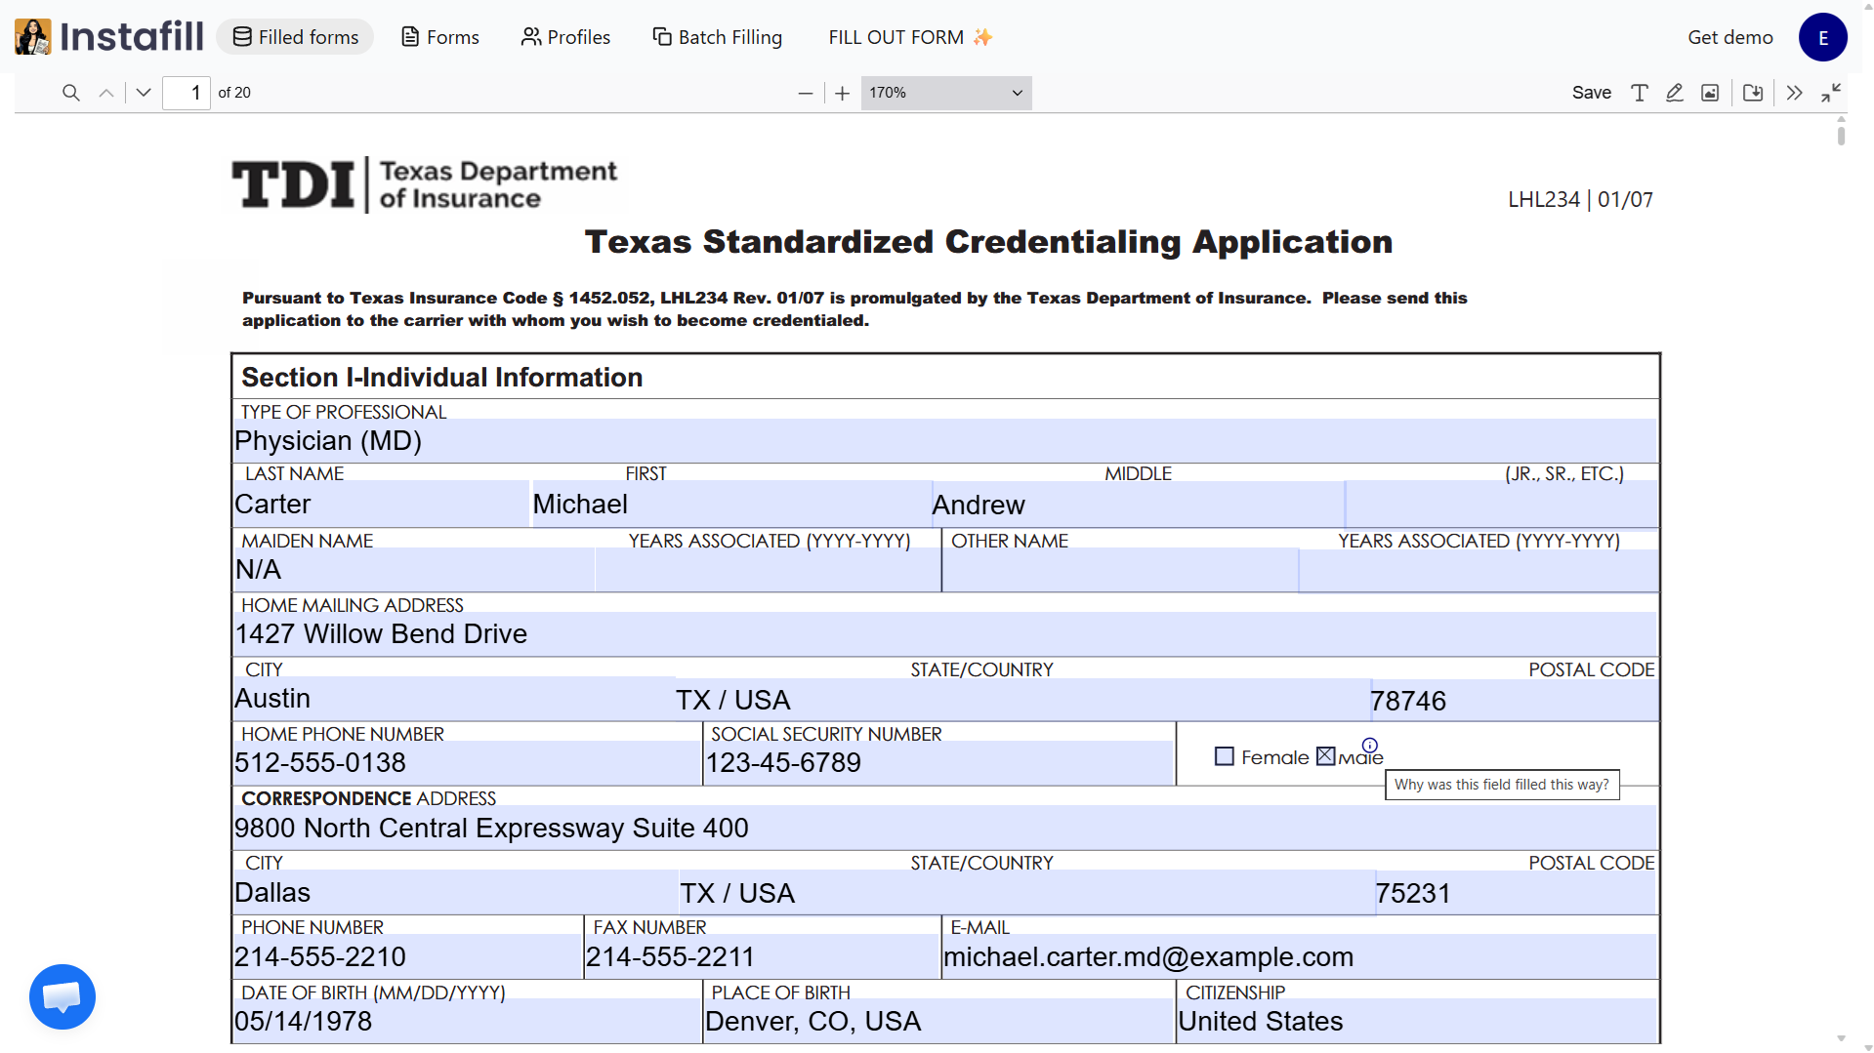The height and width of the screenshot is (1053, 1874).
Task: Open the chat support bubble
Action: pyautogui.click(x=62, y=996)
